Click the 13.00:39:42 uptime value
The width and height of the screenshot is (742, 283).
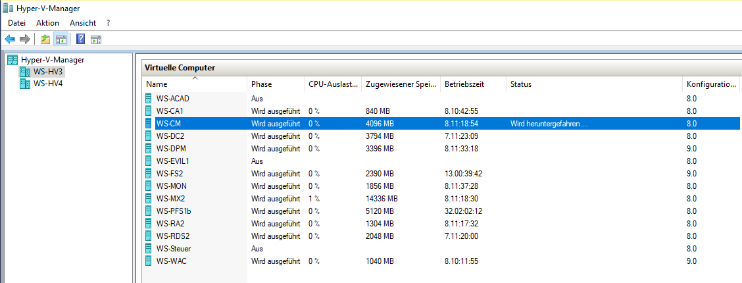[463, 174]
